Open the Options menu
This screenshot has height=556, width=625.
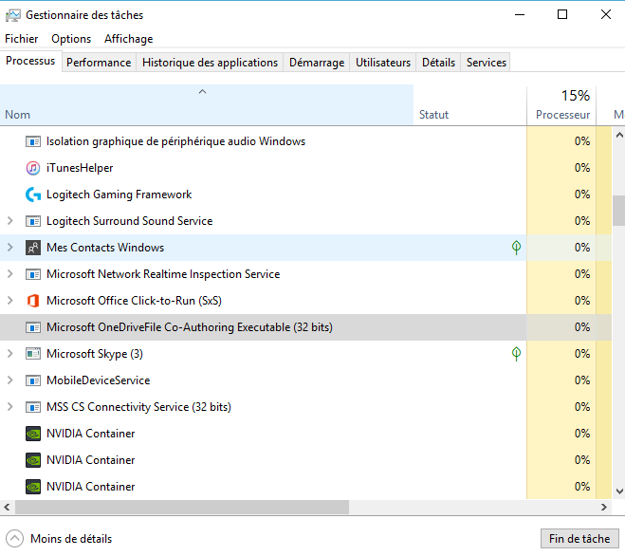tap(71, 39)
